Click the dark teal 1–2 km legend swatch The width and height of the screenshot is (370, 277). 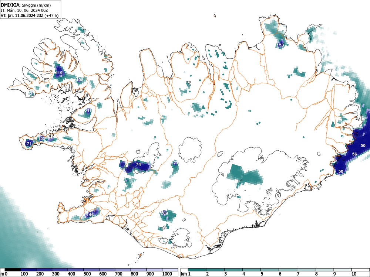coord(197,270)
